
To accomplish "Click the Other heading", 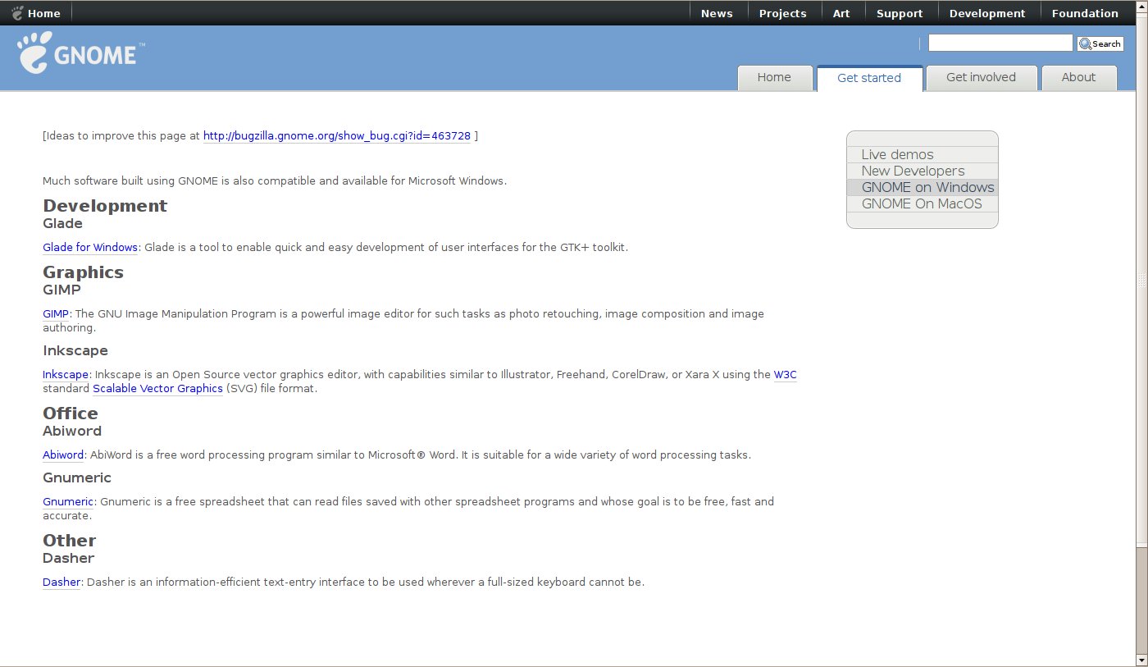I will tap(69, 541).
